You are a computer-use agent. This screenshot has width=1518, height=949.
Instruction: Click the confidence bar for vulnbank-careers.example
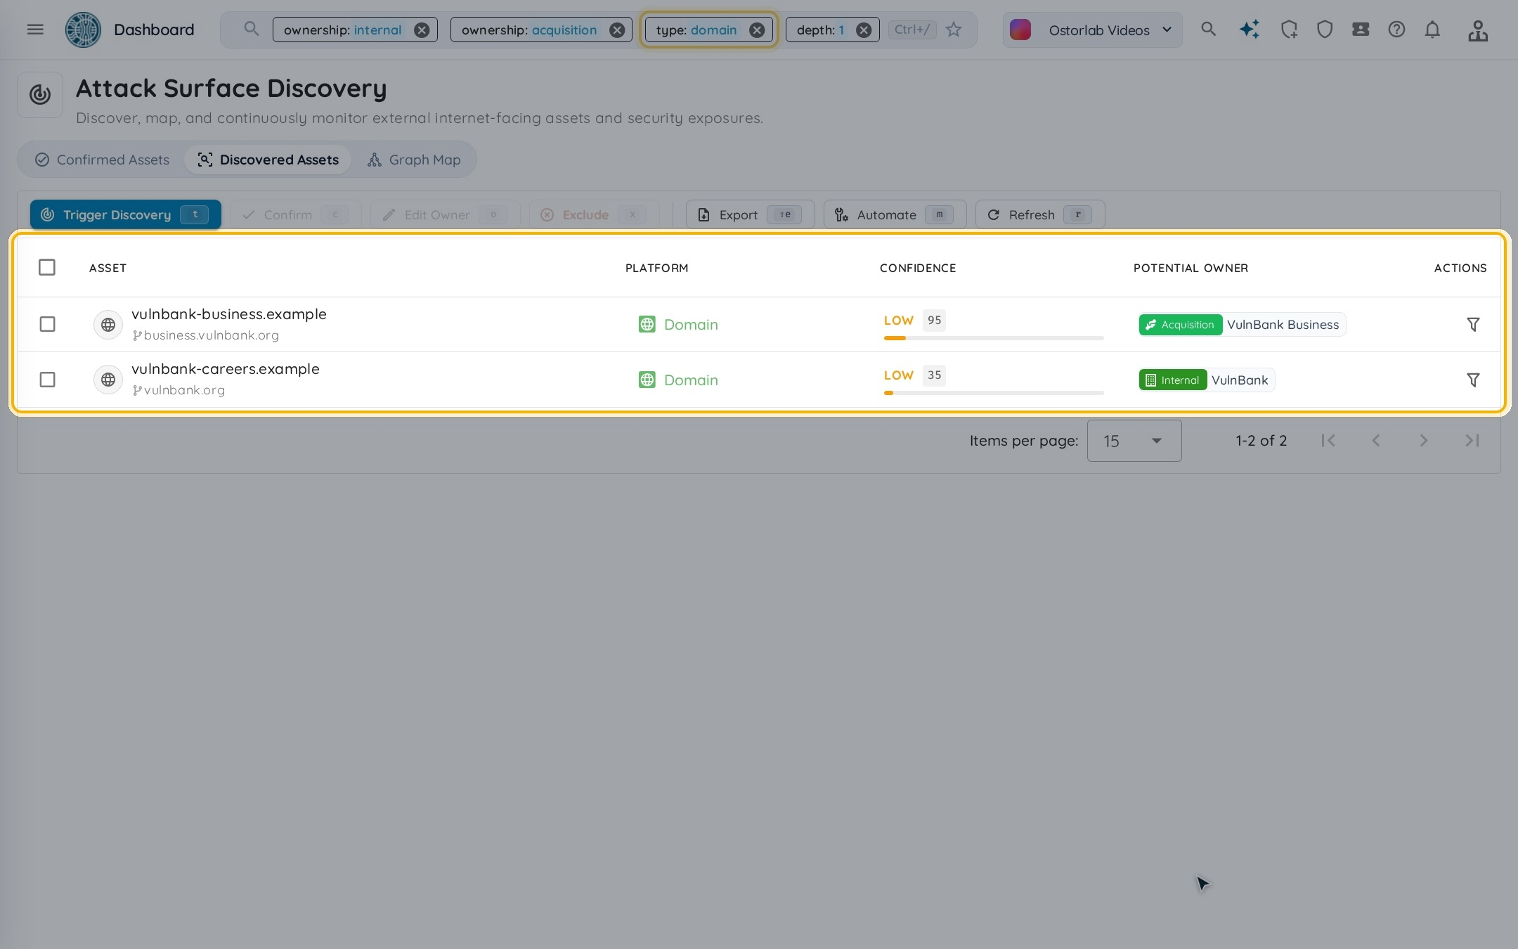(x=994, y=393)
